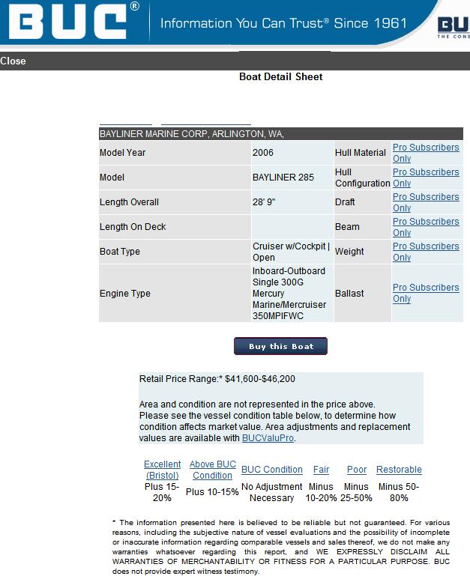Click the Plus 10-15% adjustment text
Viewport: 470px width, 588px height.
coord(212,492)
